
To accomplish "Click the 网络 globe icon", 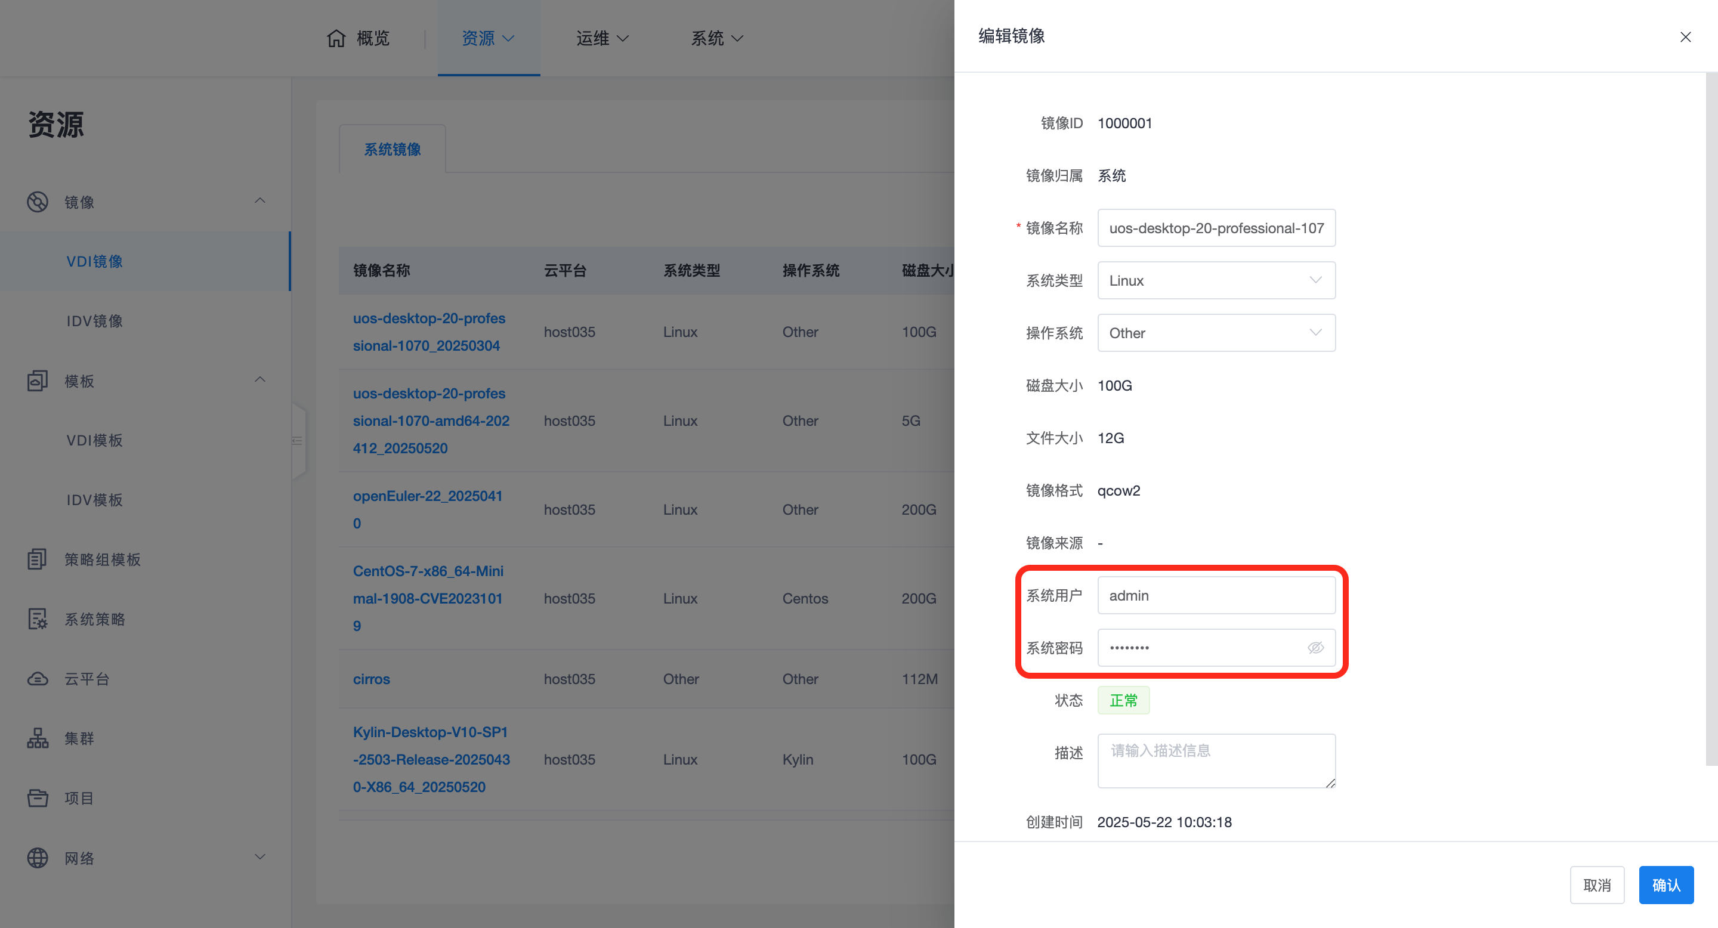I will pyautogui.click(x=38, y=858).
